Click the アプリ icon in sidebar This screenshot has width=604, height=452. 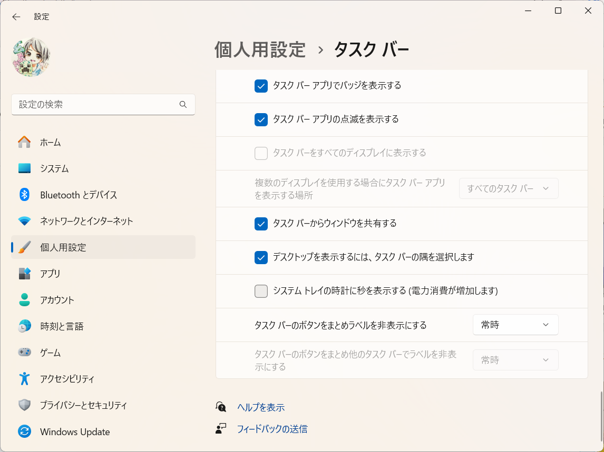click(x=24, y=274)
